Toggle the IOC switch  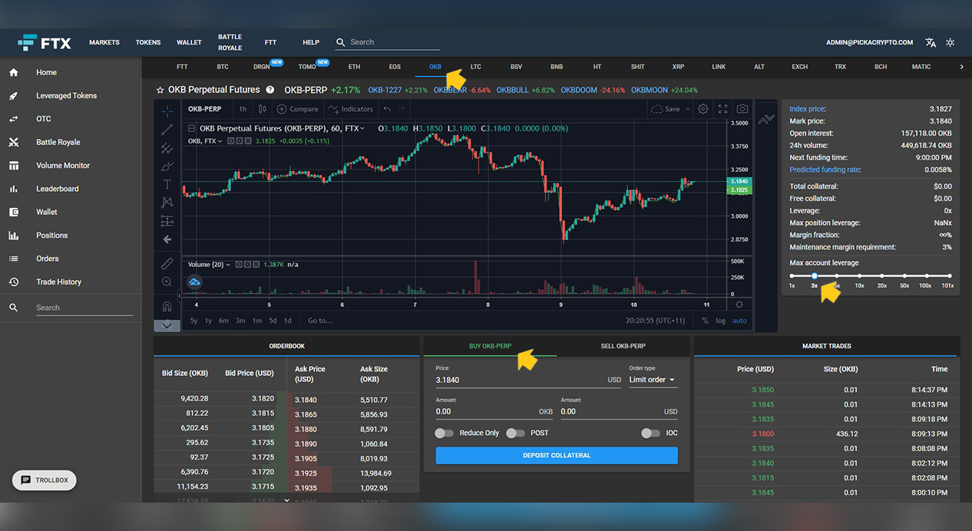click(651, 433)
